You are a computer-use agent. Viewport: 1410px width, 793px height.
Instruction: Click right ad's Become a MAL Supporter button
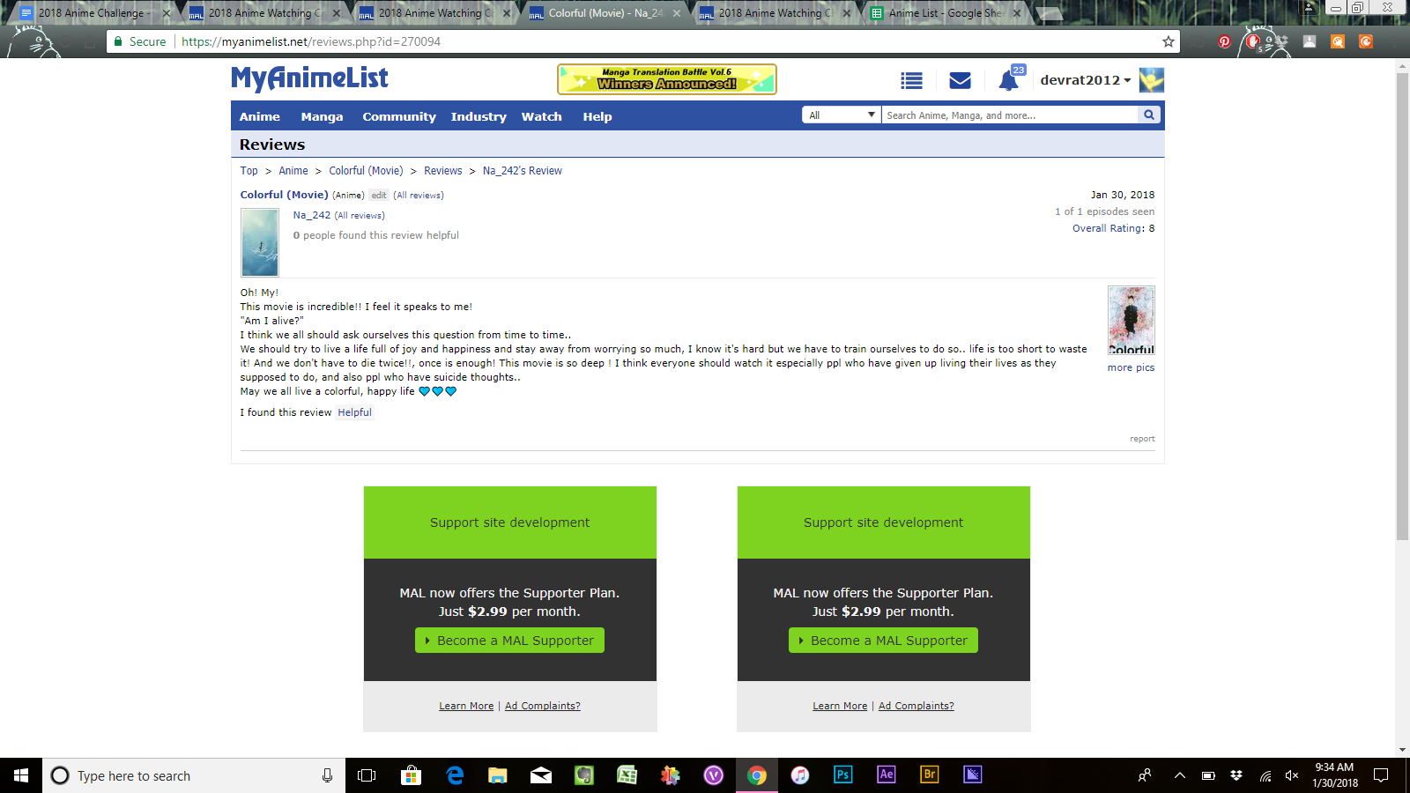(x=883, y=641)
